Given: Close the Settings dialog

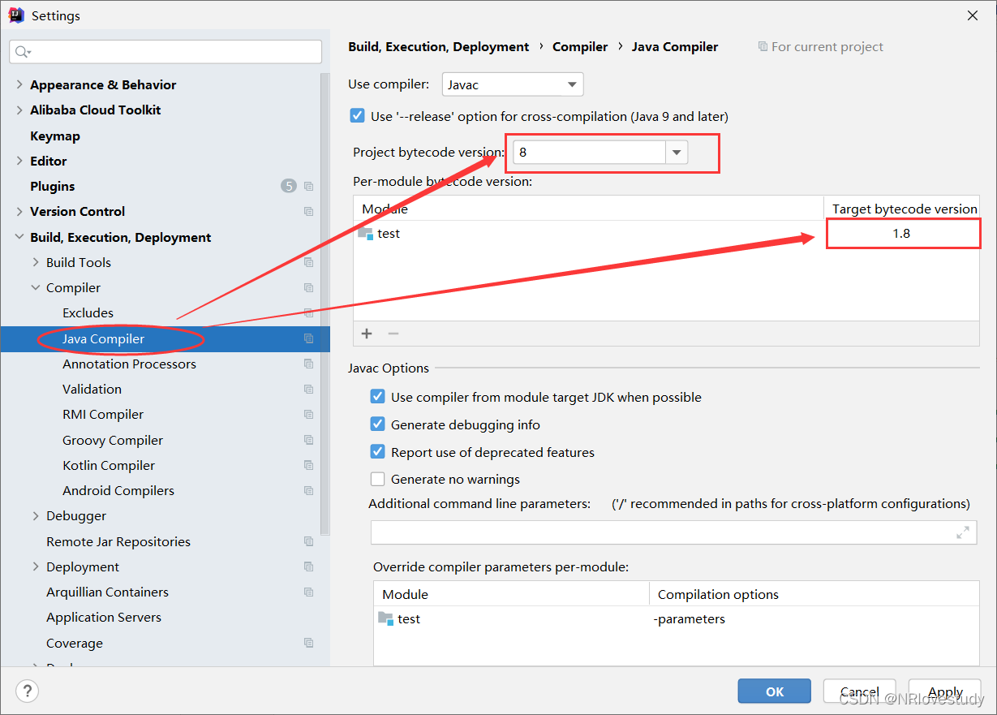Looking at the screenshot, I should click(x=973, y=15).
